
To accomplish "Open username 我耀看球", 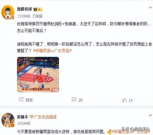I will tap(24, 9).
